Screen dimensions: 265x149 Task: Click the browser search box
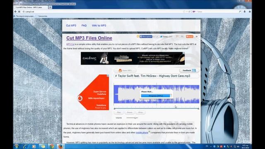[x=217, y=12]
